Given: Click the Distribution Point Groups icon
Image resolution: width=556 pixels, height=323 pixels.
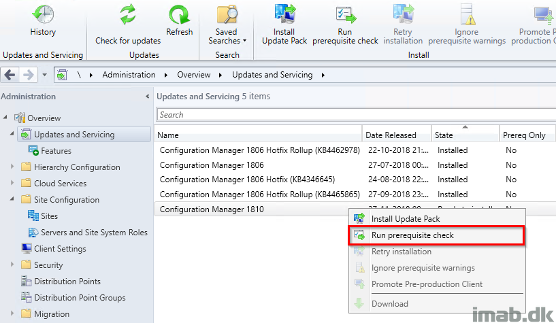Looking at the screenshot, I should tap(27, 296).
